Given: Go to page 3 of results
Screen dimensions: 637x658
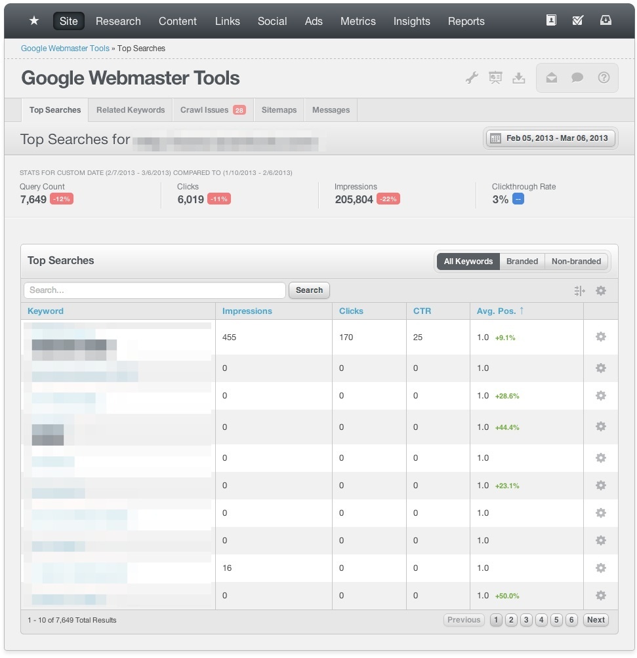Looking at the screenshot, I should tap(526, 620).
